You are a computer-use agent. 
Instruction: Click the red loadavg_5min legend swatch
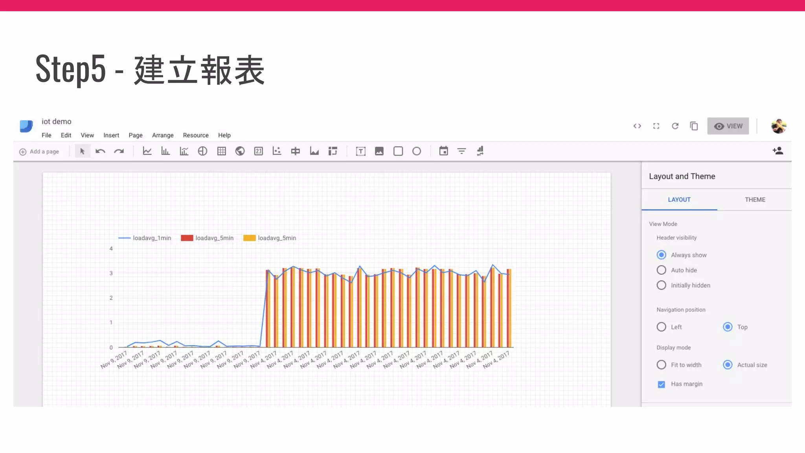(187, 238)
